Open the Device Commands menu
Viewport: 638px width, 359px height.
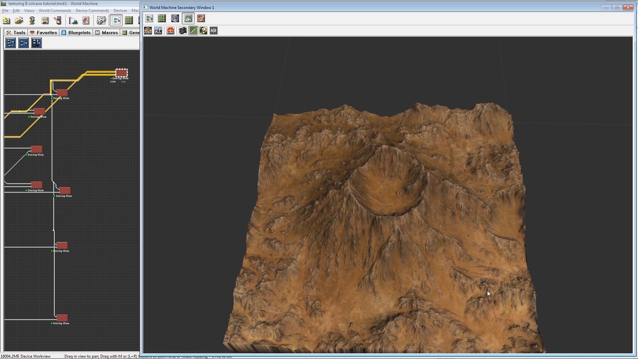pyautogui.click(x=92, y=10)
